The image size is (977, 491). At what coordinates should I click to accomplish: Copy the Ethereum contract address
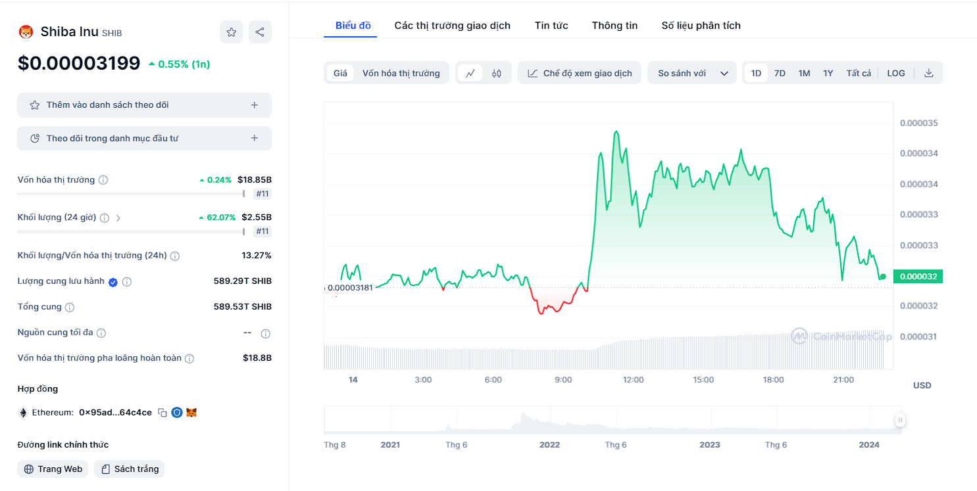click(x=162, y=413)
